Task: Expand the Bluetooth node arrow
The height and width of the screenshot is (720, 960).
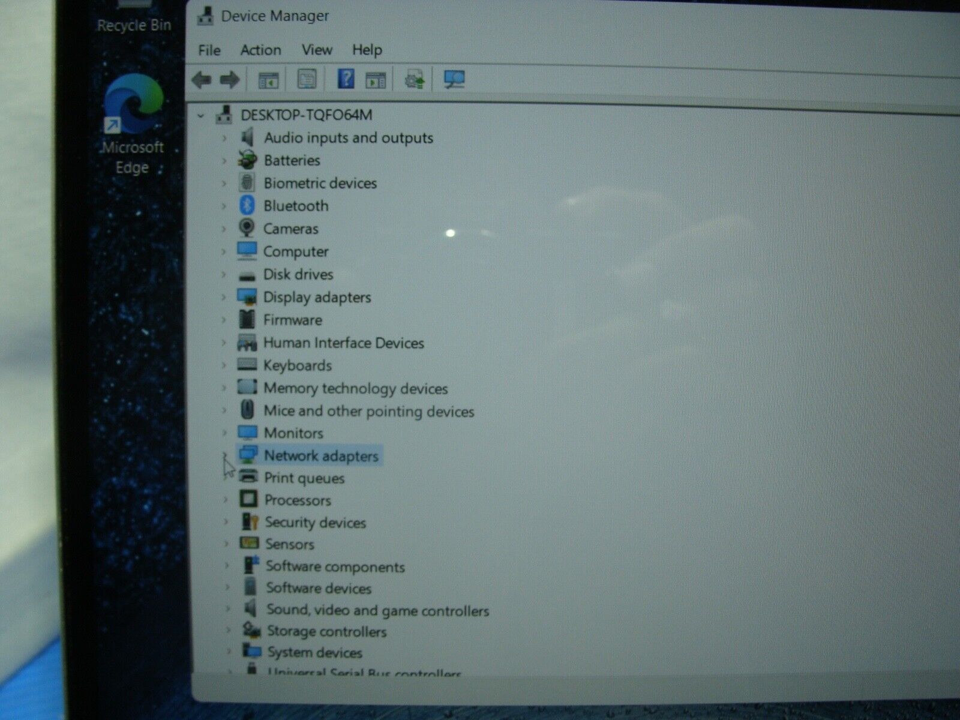Action: point(224,206)
